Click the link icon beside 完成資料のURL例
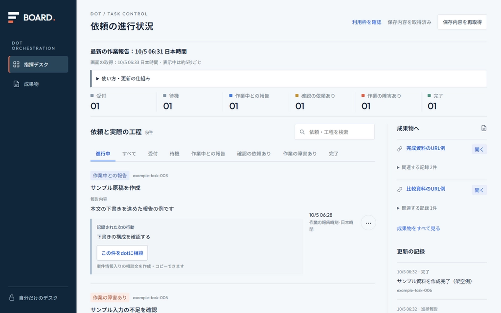Viewport: 501px width, 313px height. pyautogui.click(x=400, y=149)
